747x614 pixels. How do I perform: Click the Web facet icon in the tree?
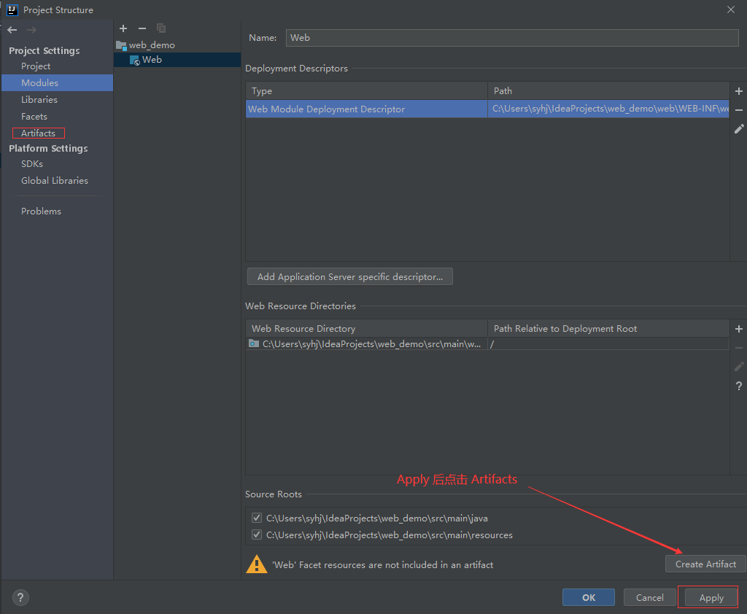coord(135,60)
